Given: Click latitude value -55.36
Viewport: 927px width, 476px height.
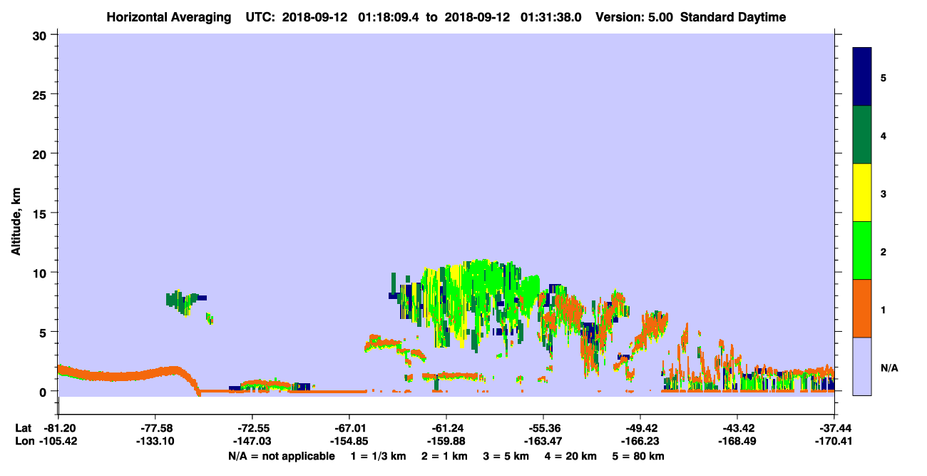Looking at the screenshot, I should [543, 428].
